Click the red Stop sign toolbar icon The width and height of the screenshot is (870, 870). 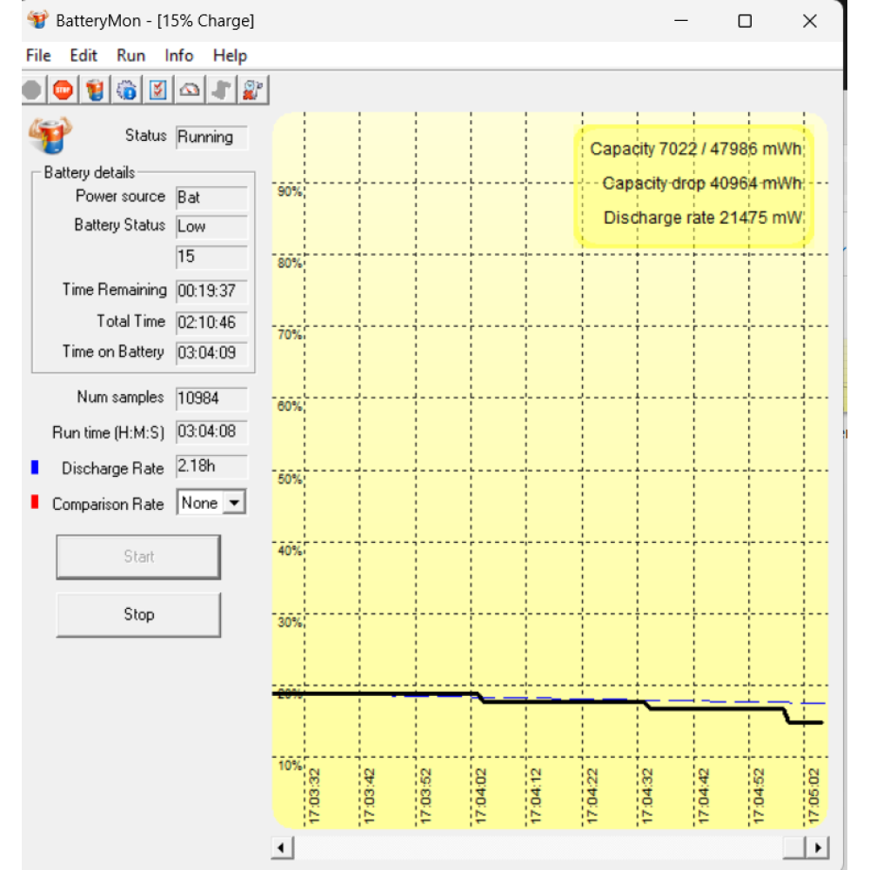(x=63, y=89)
